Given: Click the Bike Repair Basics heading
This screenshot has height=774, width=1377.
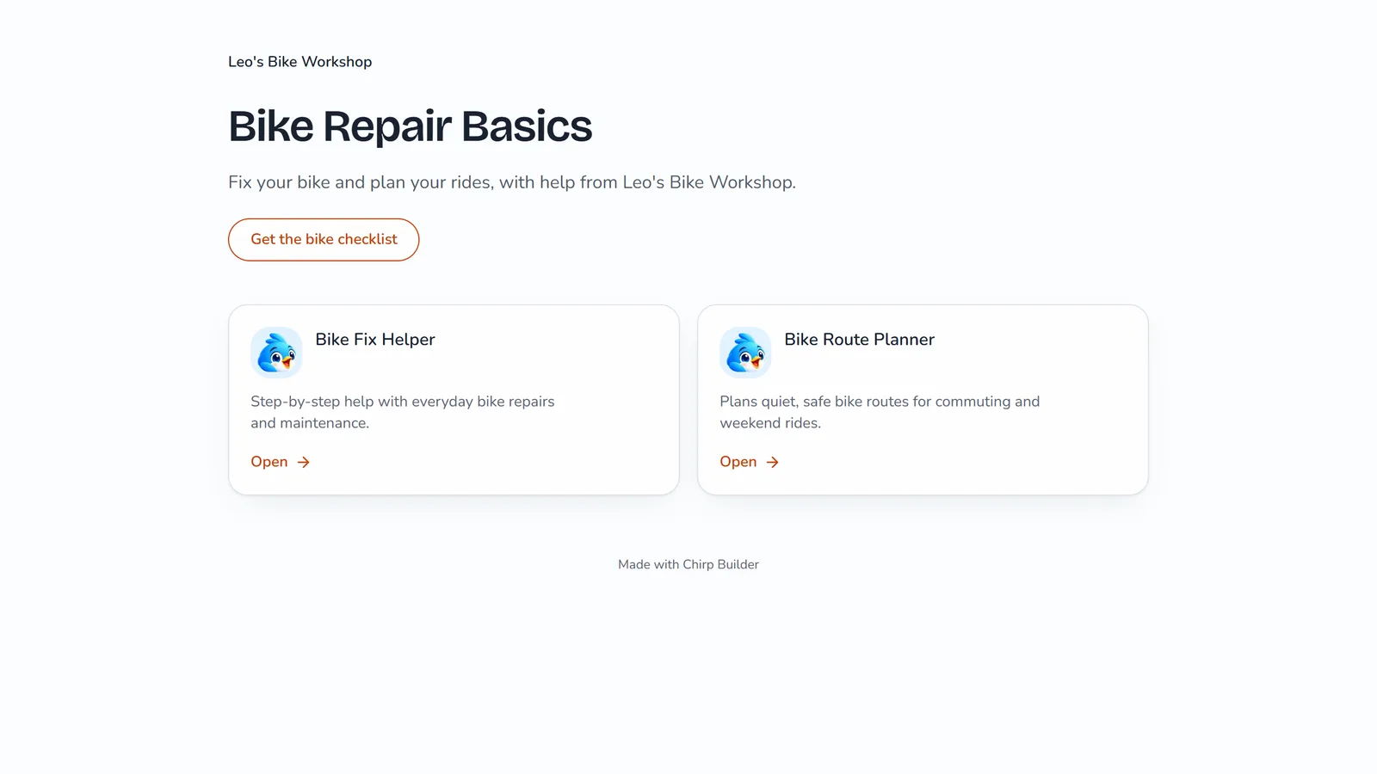Looking at the screenshot, I should [x=411, y=126].
